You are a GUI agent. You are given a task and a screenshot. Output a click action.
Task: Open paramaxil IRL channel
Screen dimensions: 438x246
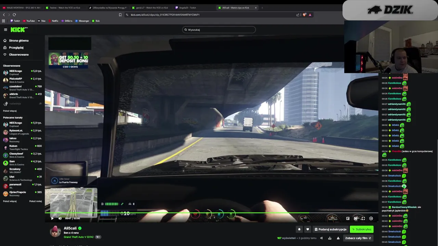[x=22, y=186]
